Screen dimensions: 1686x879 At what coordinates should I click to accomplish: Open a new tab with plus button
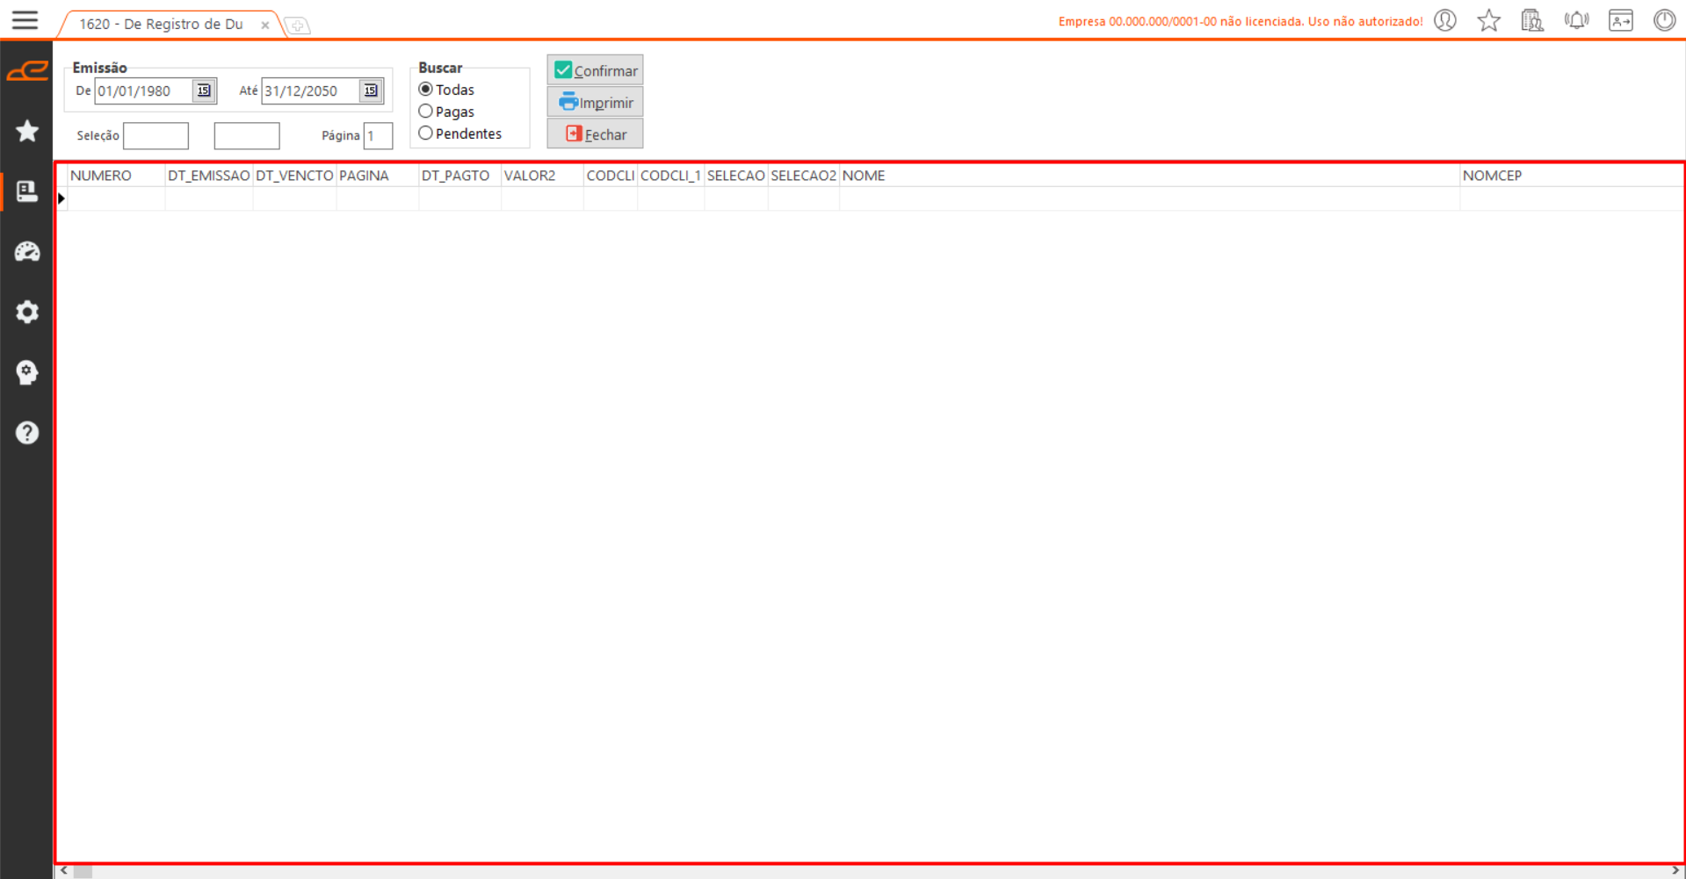(298, 25)
